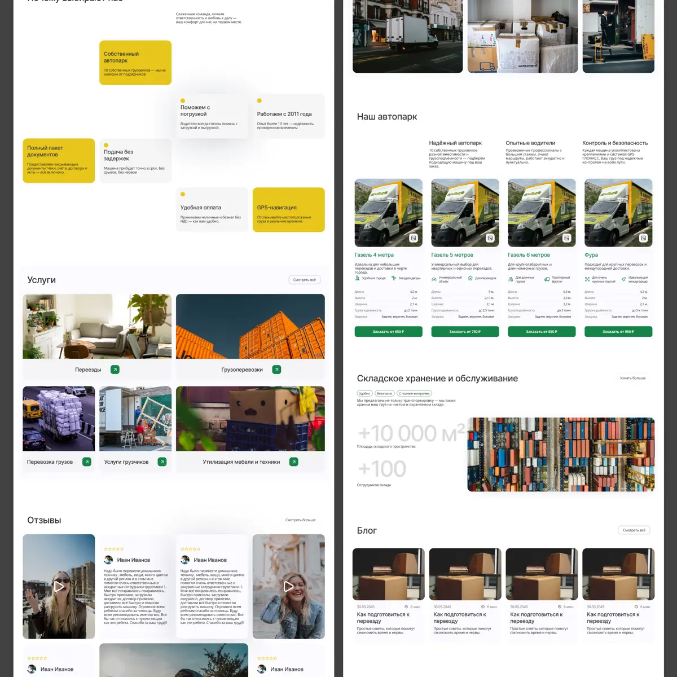Viewport: 677px width, 677px height.
Task: Click Смотреть всё in the Блог section
Action: [x=634, y=530]
